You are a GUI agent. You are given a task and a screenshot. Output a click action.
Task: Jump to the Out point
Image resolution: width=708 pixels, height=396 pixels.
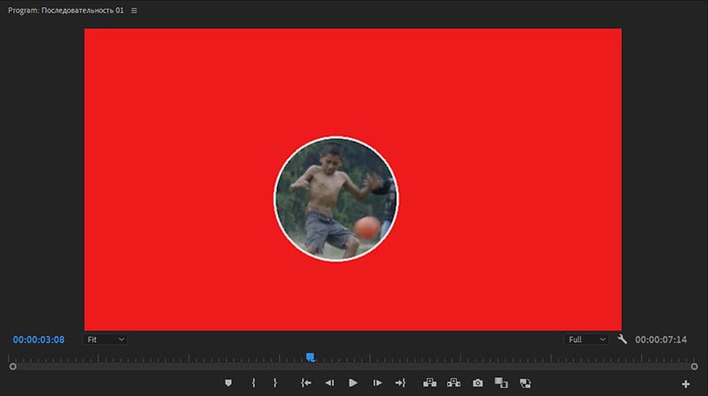click(x=400, y=383)
